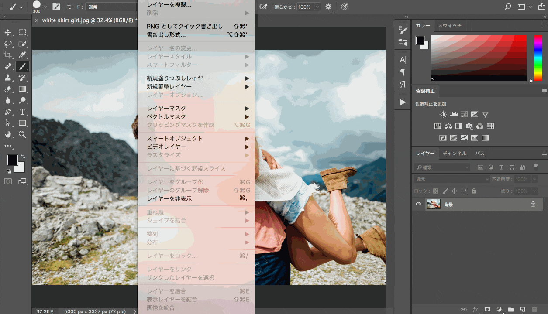Select the Horizontal Type tool
Screen dimensions: 548x314
[22, 112]
